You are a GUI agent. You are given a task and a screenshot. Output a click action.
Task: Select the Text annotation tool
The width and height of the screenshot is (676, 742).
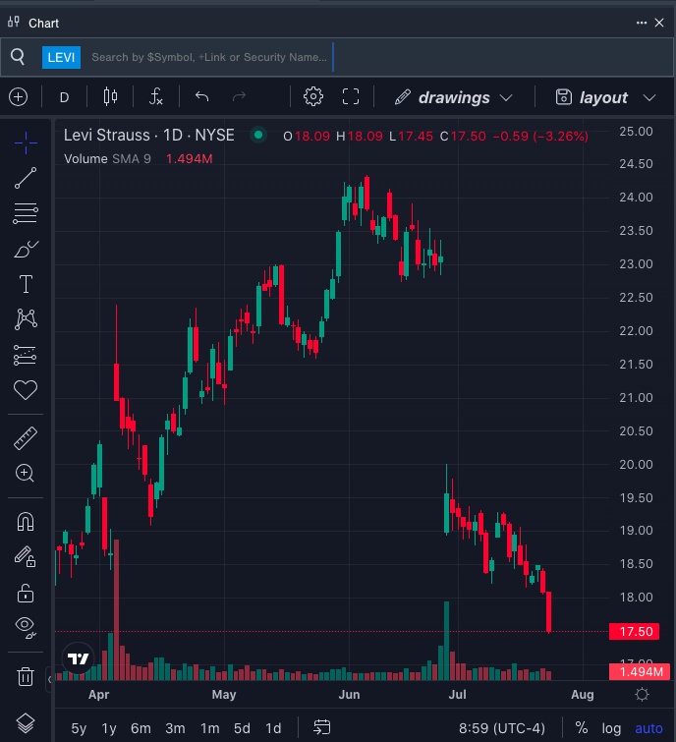coord(26,284)
